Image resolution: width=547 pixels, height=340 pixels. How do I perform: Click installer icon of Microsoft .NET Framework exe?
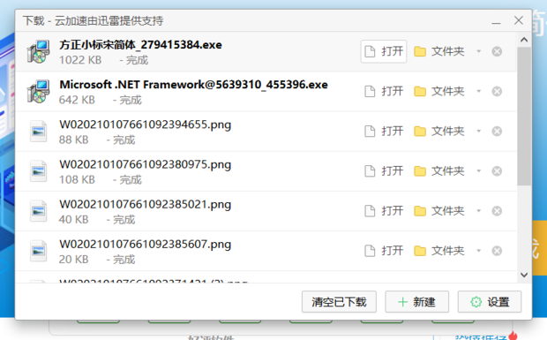(38, 91)
